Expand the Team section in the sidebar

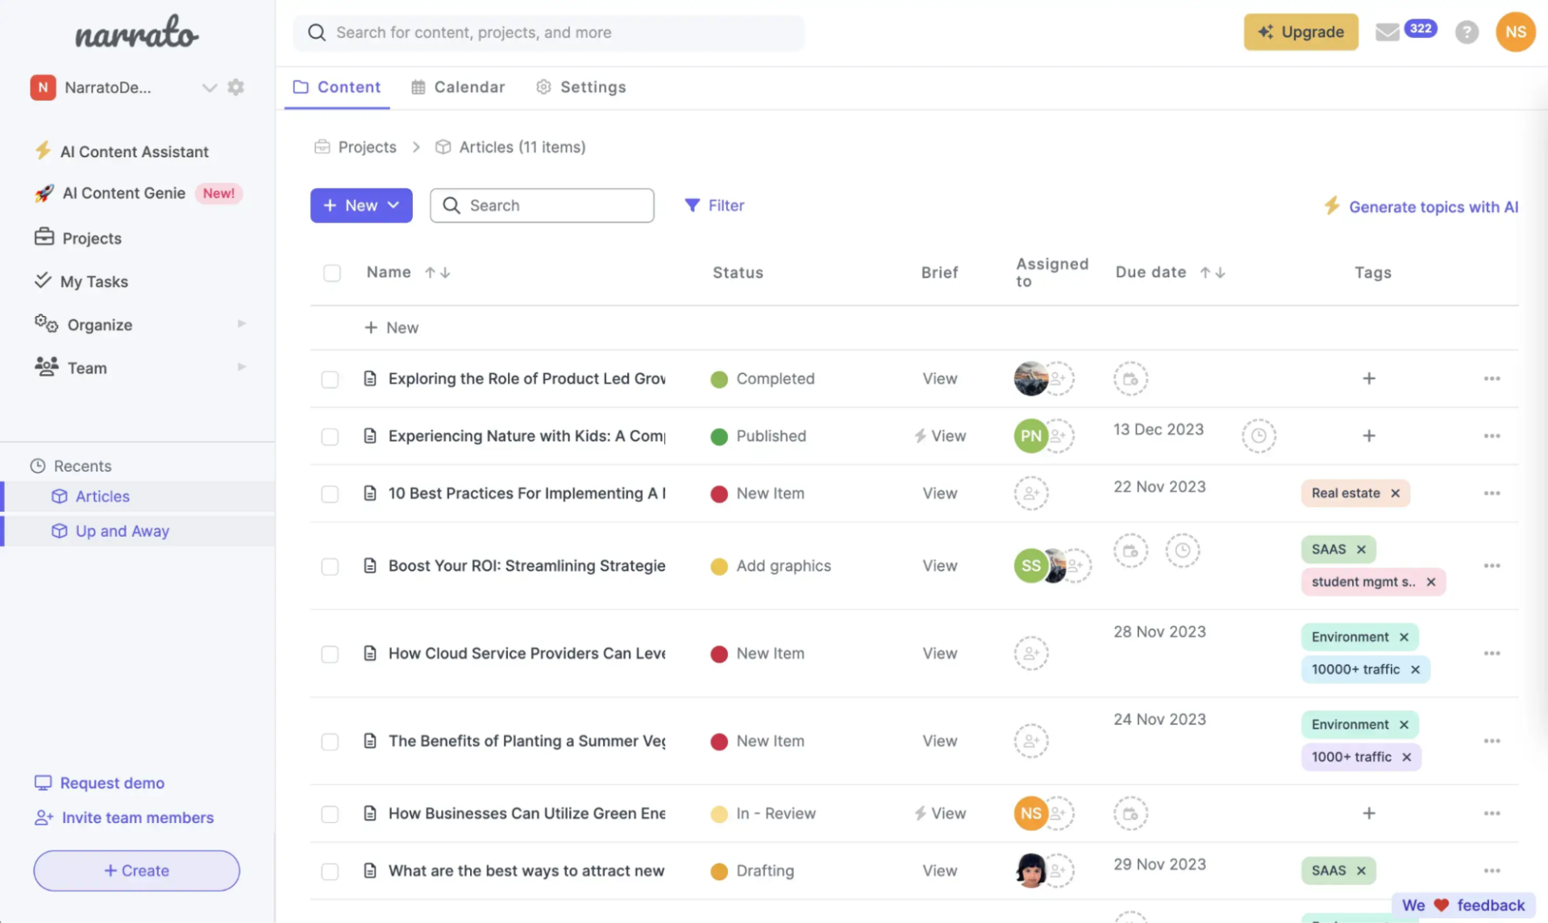241,367
